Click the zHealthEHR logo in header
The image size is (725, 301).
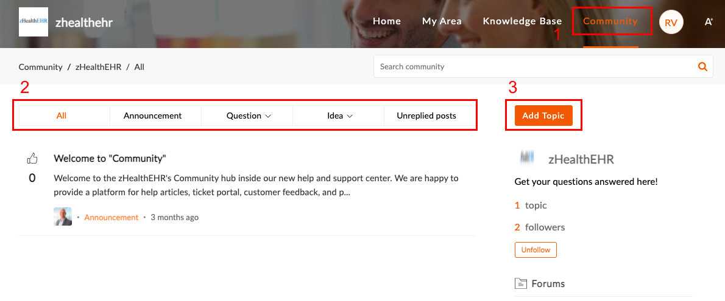(34, 22)
